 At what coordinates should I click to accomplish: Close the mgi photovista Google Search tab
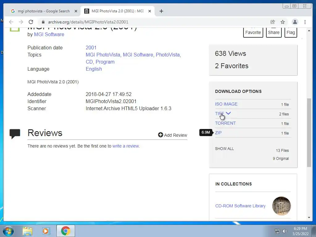[76, 11]
